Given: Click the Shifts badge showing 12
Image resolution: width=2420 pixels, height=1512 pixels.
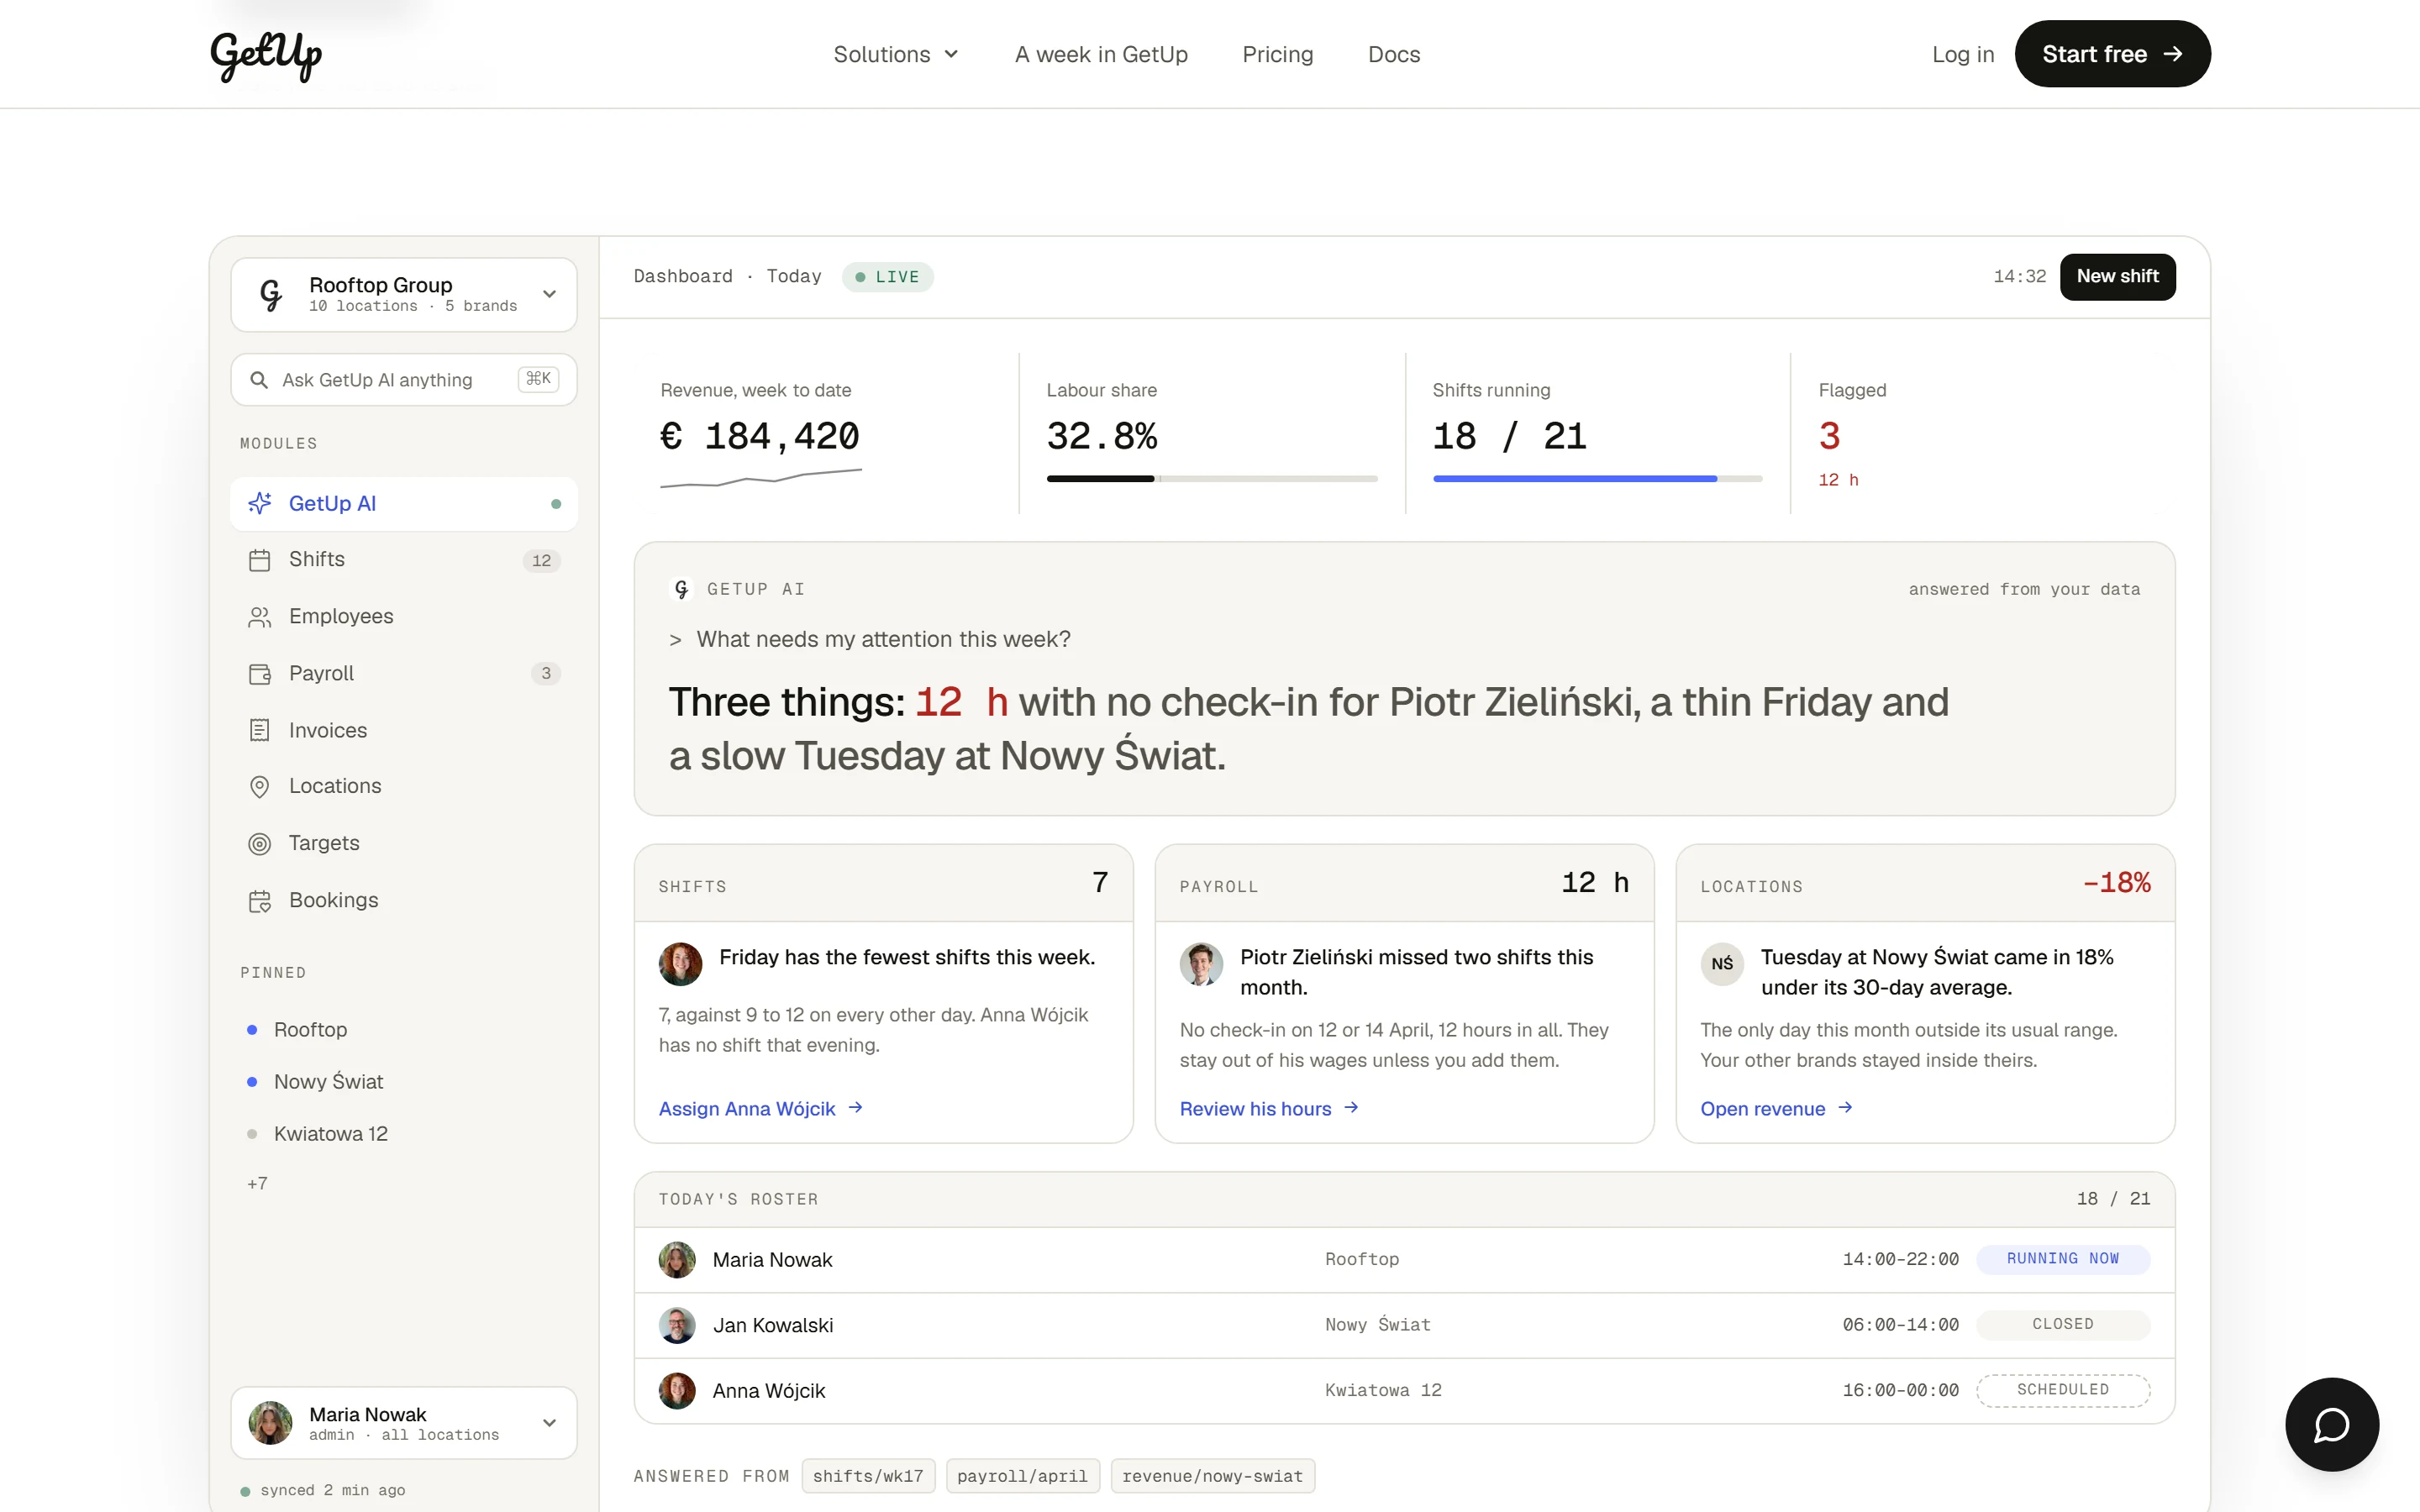Looking at the screenshot, I should point(541,561).
